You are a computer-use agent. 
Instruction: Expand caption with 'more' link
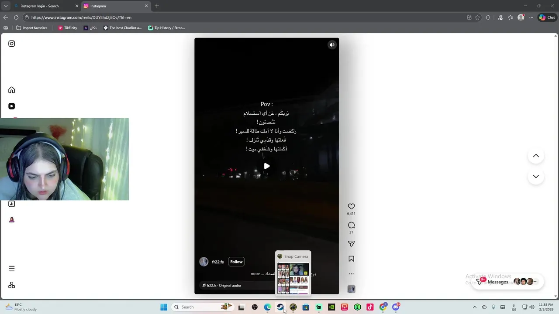(x=255, y=274)
